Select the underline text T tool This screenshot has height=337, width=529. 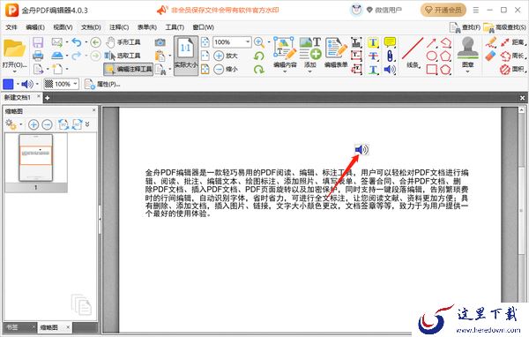[373, 70]
